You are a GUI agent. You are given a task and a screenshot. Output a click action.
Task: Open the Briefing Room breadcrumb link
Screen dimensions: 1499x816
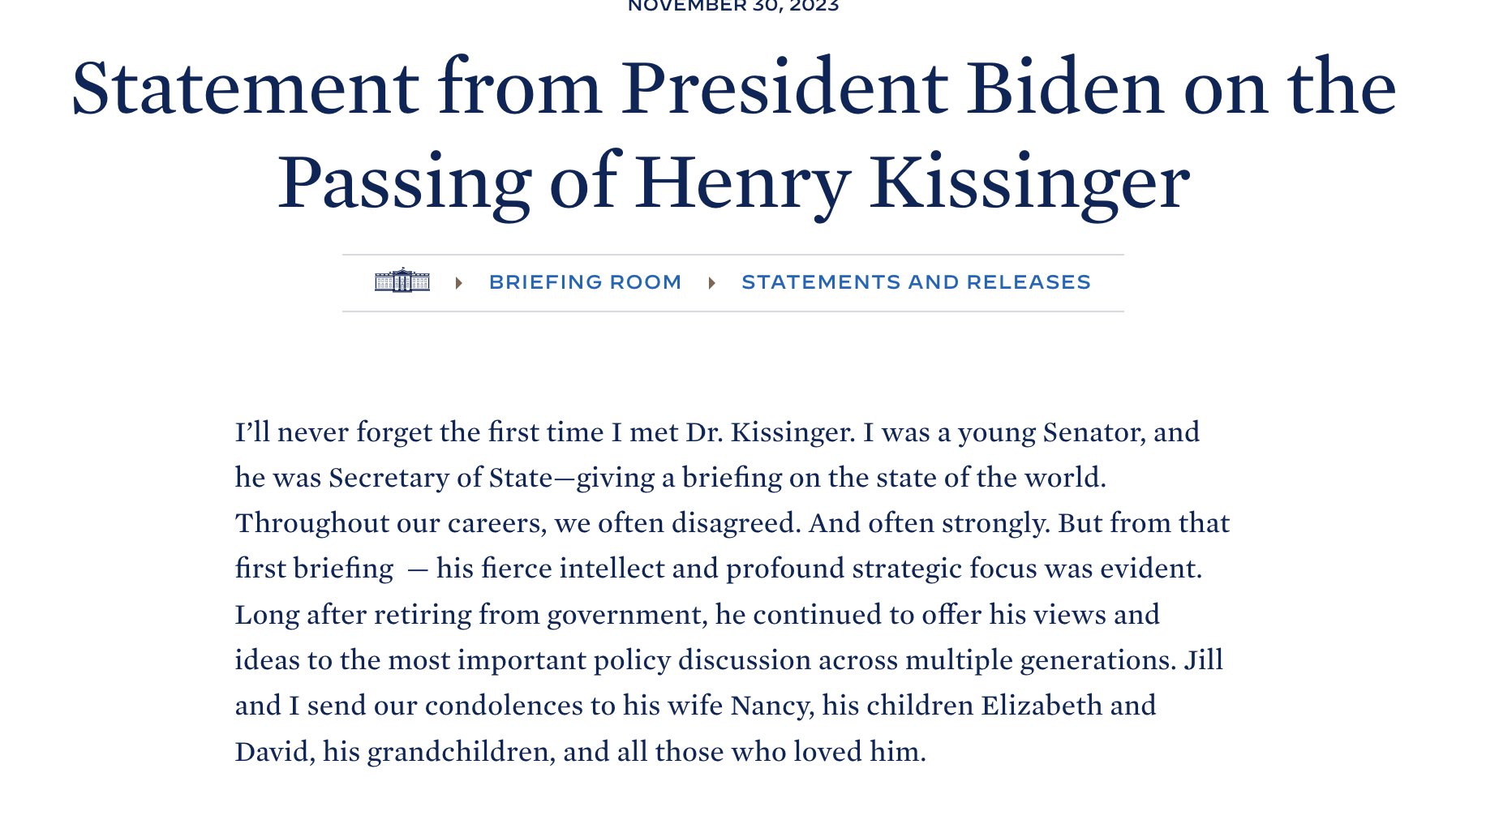pyautogui.click(x=585, y=282)
